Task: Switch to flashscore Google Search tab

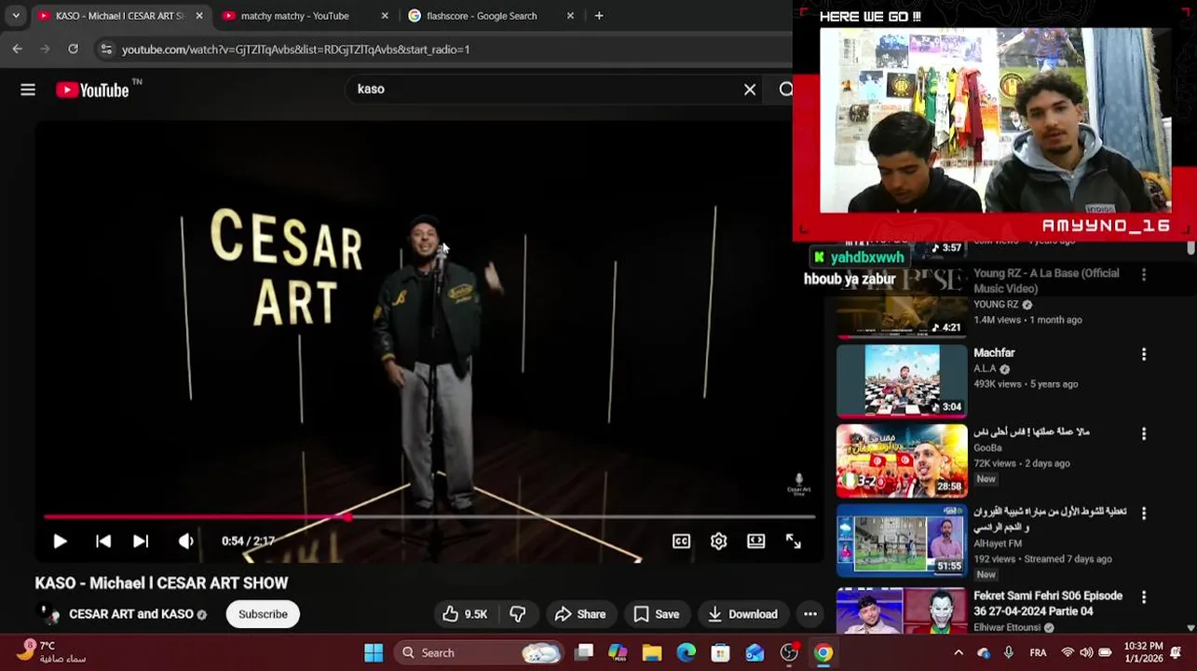Action: tap(481, 16)
